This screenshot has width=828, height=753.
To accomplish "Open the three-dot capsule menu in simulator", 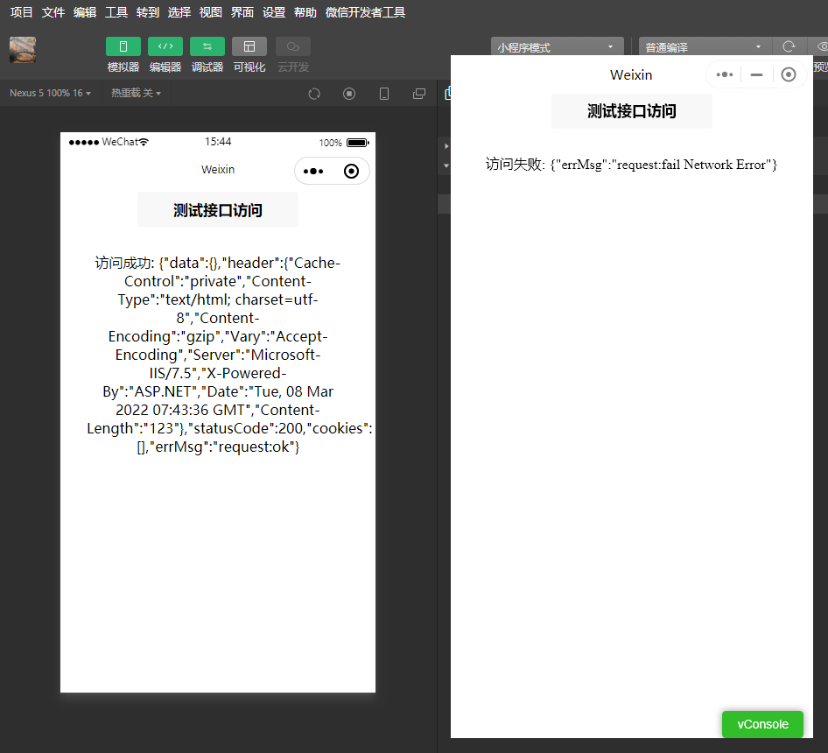I will click(313, 172).
